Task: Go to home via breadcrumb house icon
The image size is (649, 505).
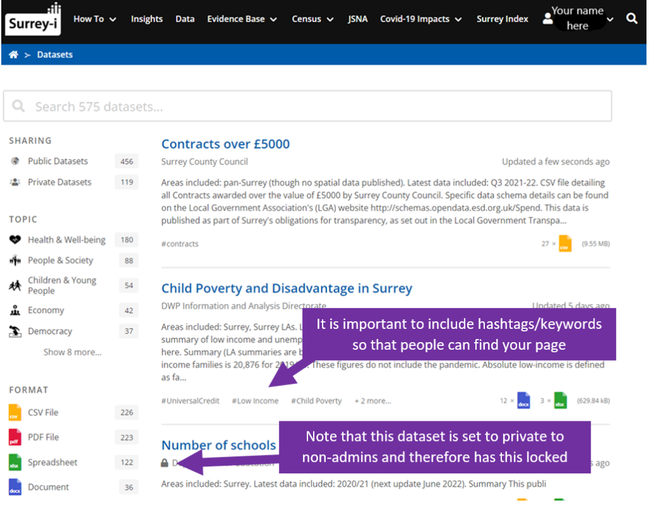Action: point(14,54)
